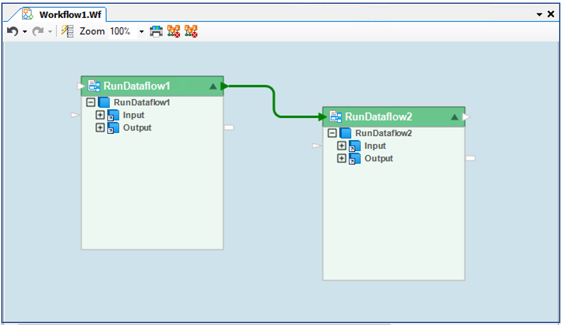Screen dimensions: 561x325
Task: Select the Output item in RunDataflow1
Action: coord(137,128)
